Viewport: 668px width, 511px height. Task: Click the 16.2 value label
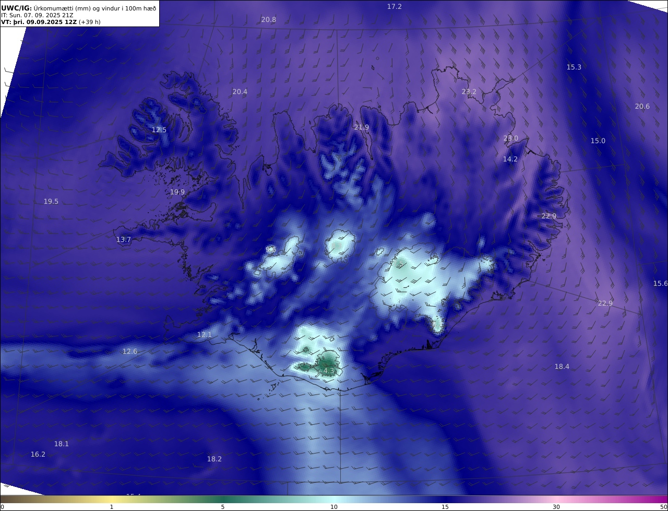38,454
